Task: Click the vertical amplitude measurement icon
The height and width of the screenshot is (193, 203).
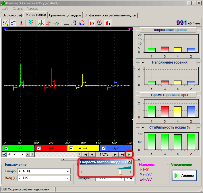Action: [74, 23]
